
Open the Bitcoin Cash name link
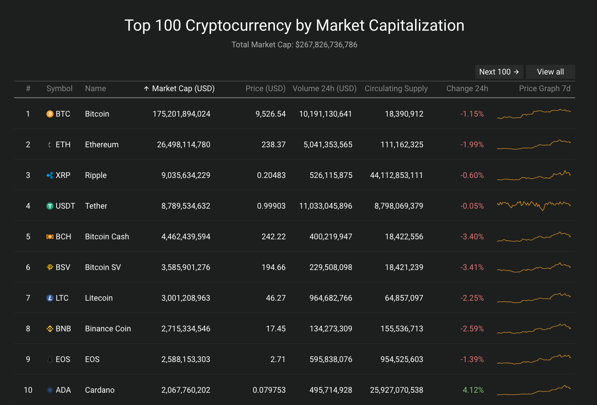point(107,237)
